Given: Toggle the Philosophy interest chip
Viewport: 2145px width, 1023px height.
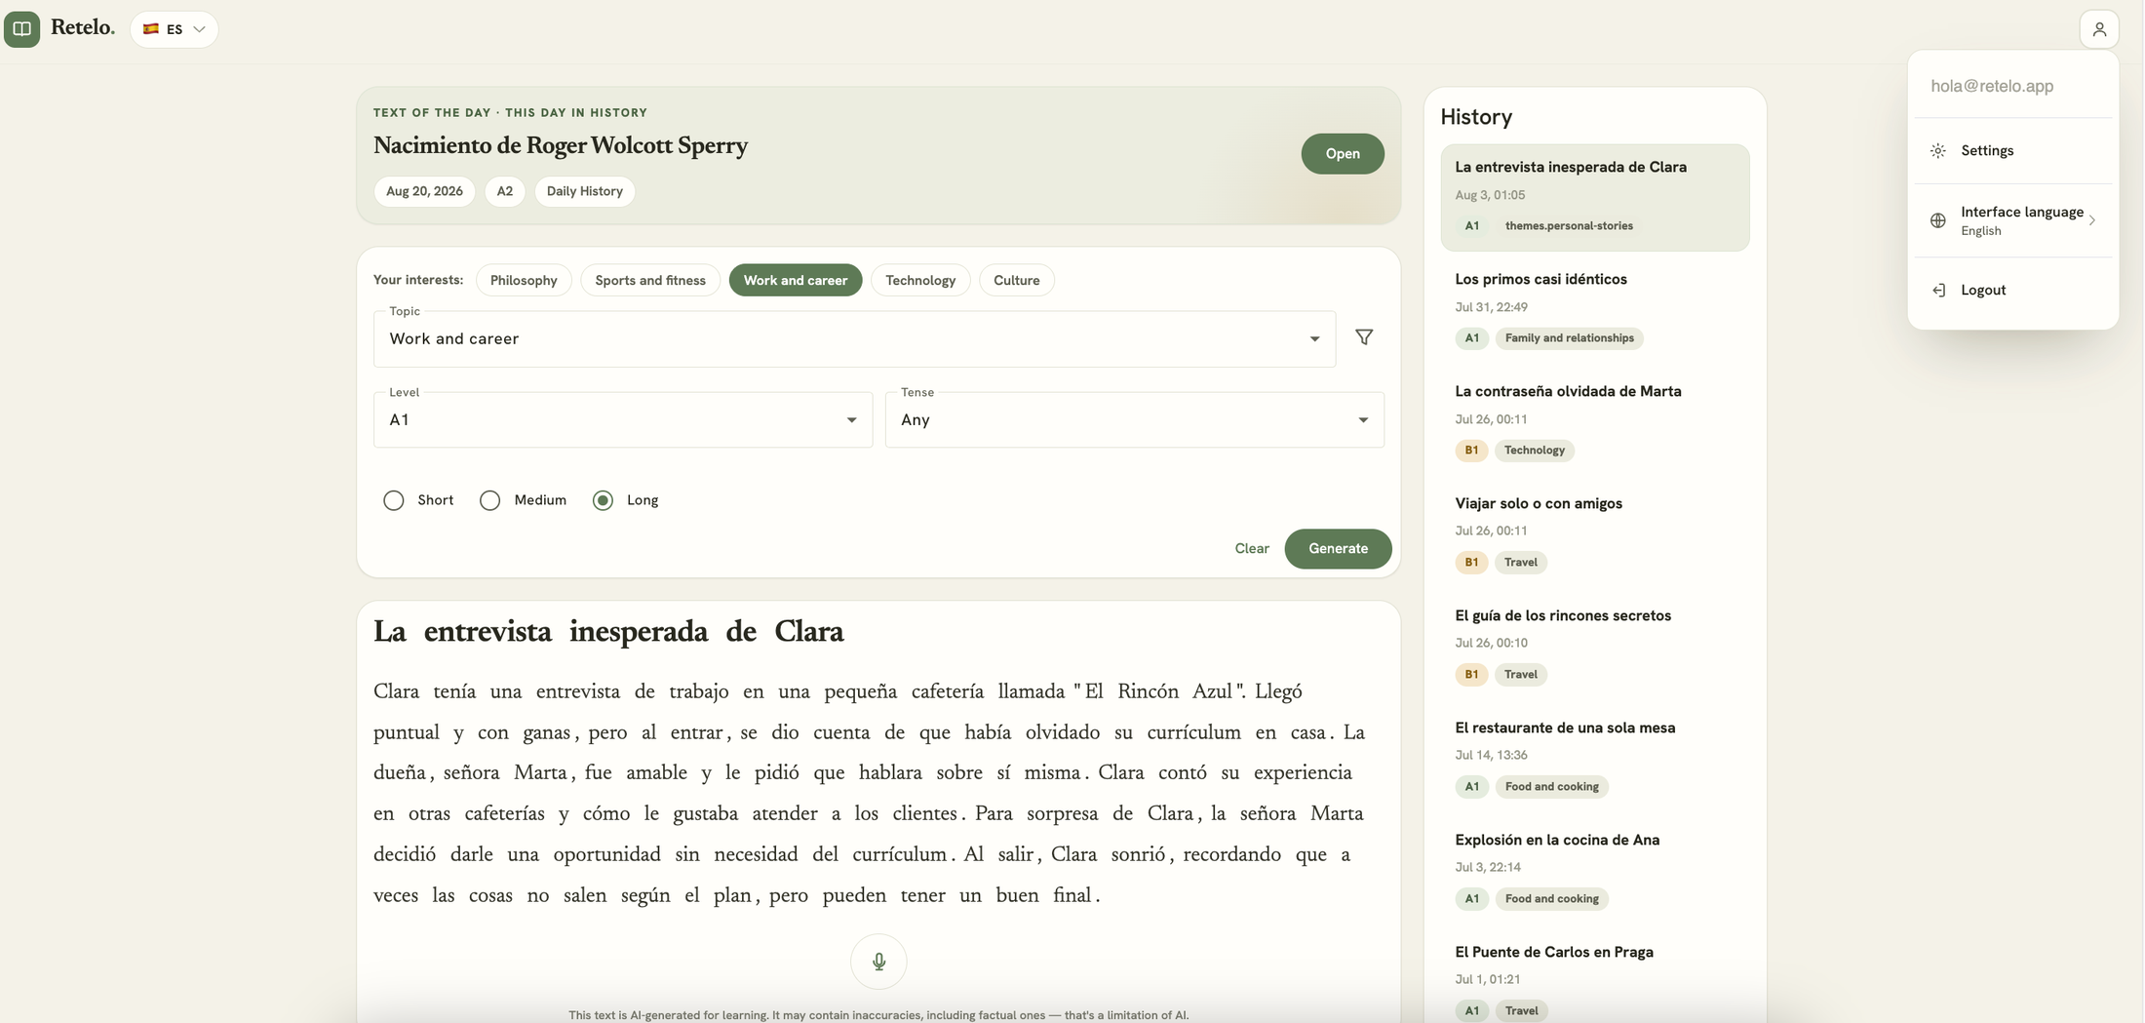Looking at the screenshot, I should 524,280.
